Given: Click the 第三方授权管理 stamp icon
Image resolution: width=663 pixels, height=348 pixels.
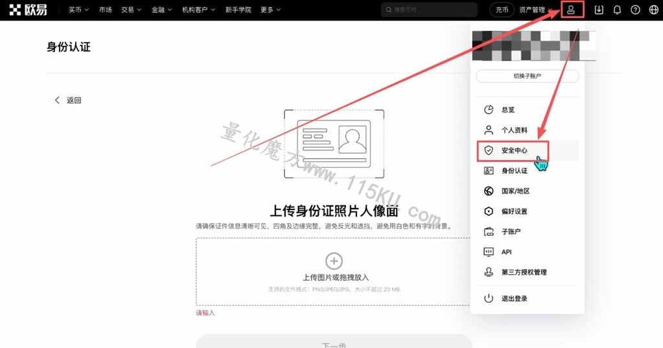Looking at the screenshot, I should 489,272.
